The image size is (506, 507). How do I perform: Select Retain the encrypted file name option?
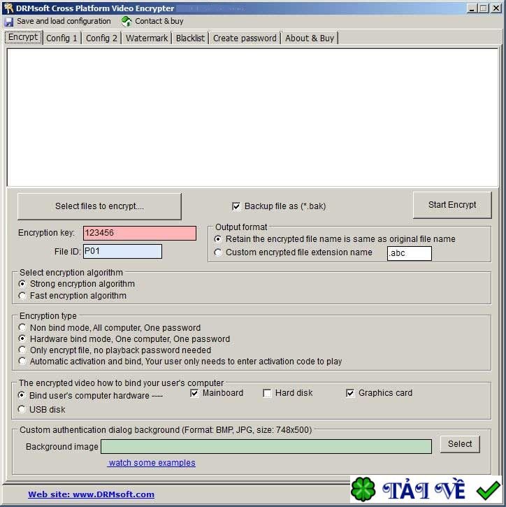218,239
